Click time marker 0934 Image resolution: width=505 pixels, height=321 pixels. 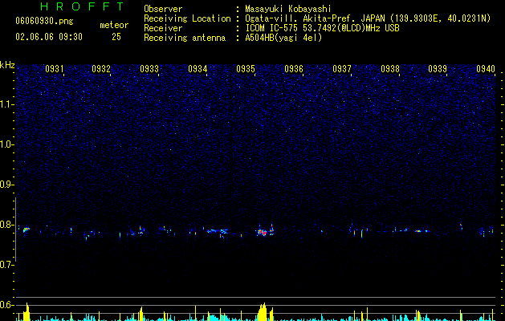198,69
